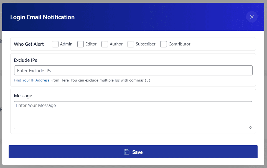Click the Admin label text
This screenshot has height=168, width=267.
66,44
